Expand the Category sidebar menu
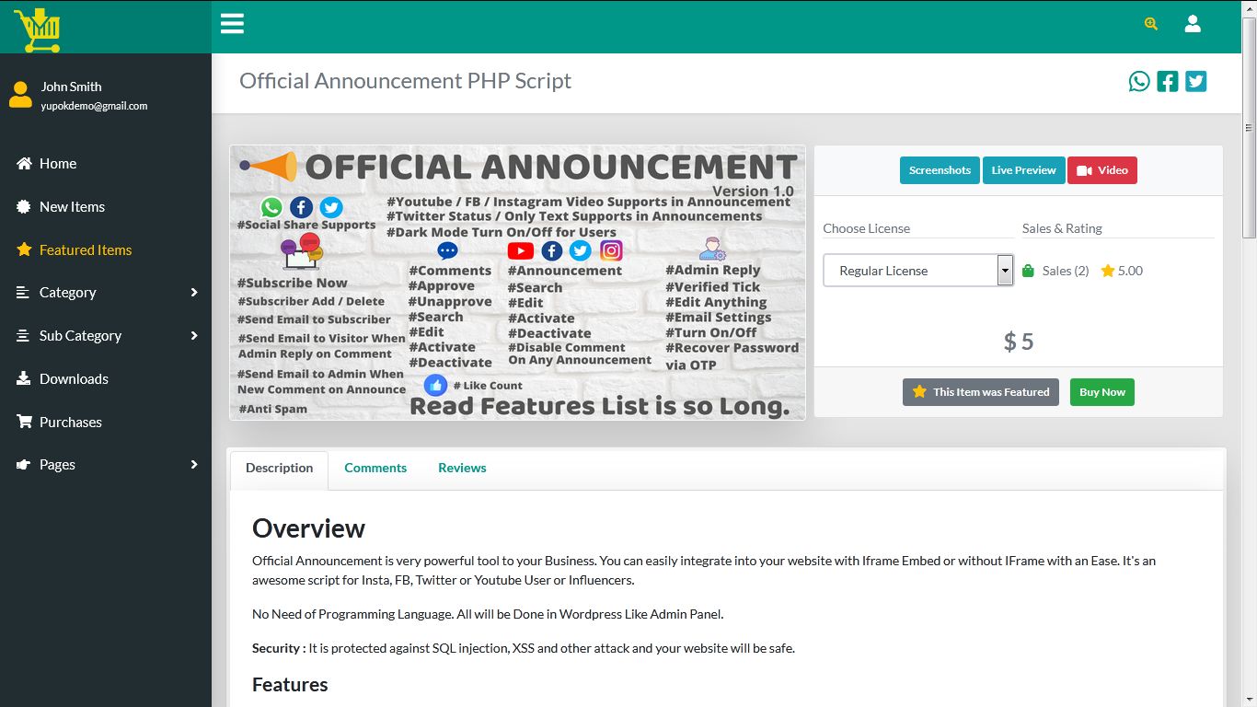The width and height of the screenshot is (1257, 707). [69, 292]
